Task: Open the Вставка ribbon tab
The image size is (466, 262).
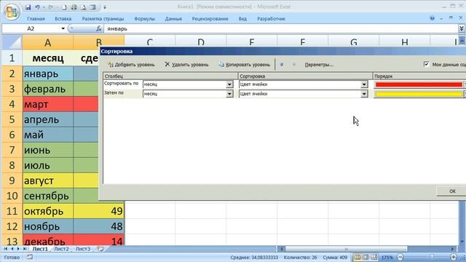Action: pos(63,19)
